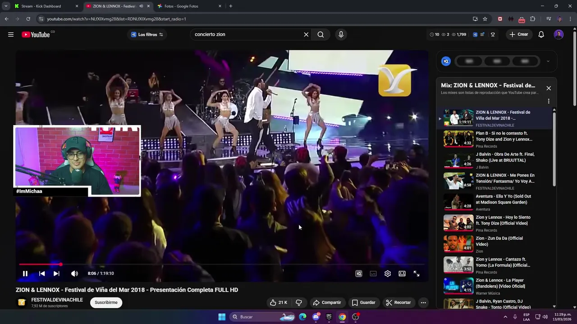Click the blue IQ icon in sidebar panel

click(446, 61)
